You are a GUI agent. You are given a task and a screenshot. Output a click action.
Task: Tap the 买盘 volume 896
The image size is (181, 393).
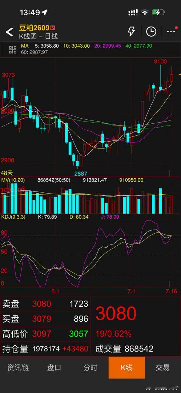point(81,319)
